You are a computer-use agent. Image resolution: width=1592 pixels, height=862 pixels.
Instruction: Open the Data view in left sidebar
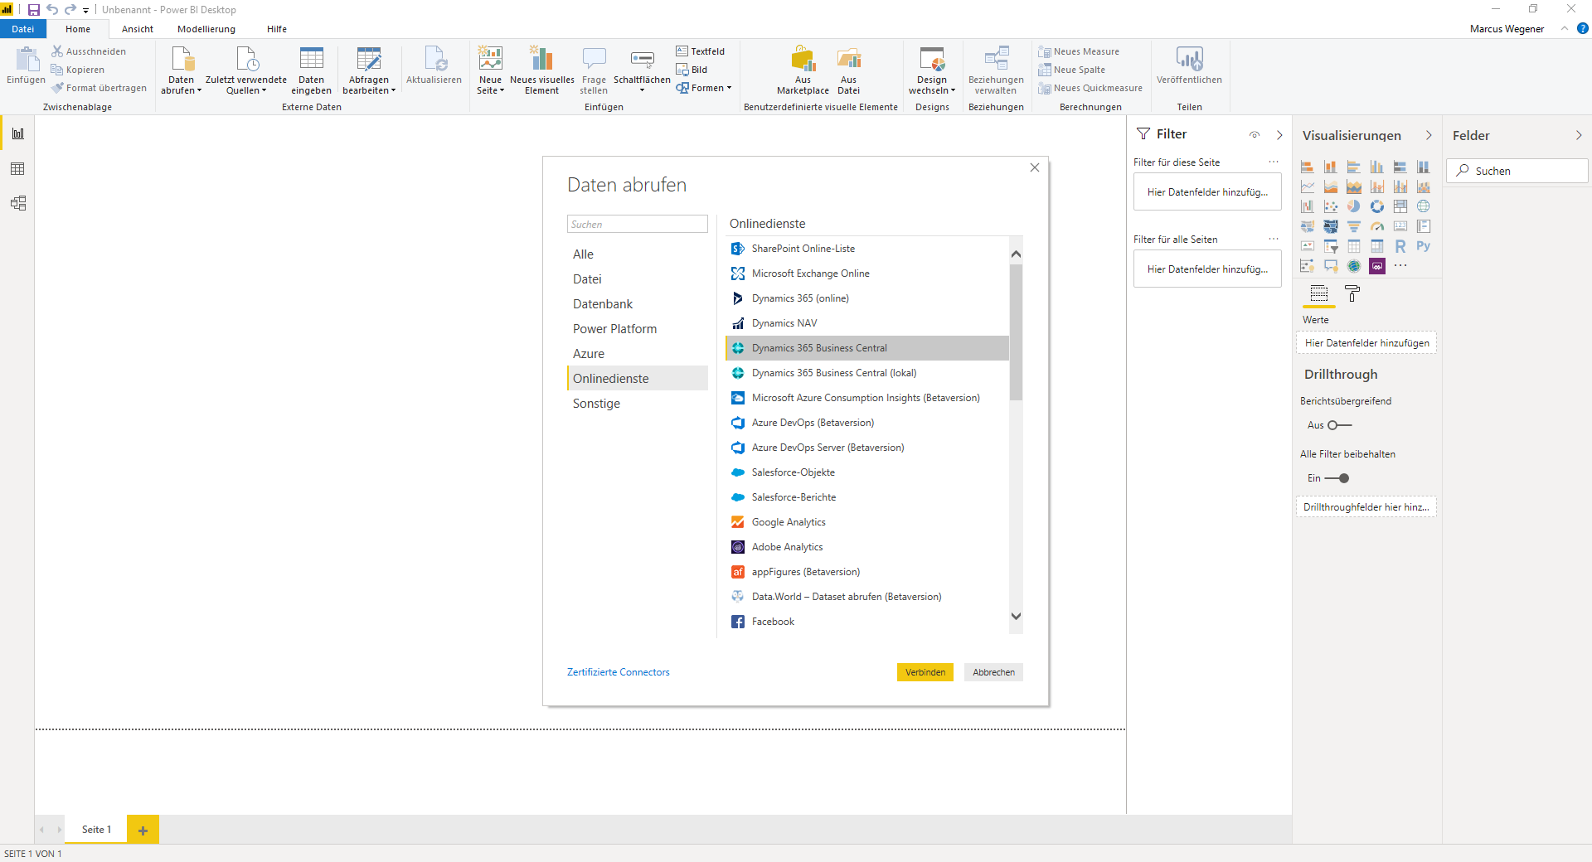17,169
